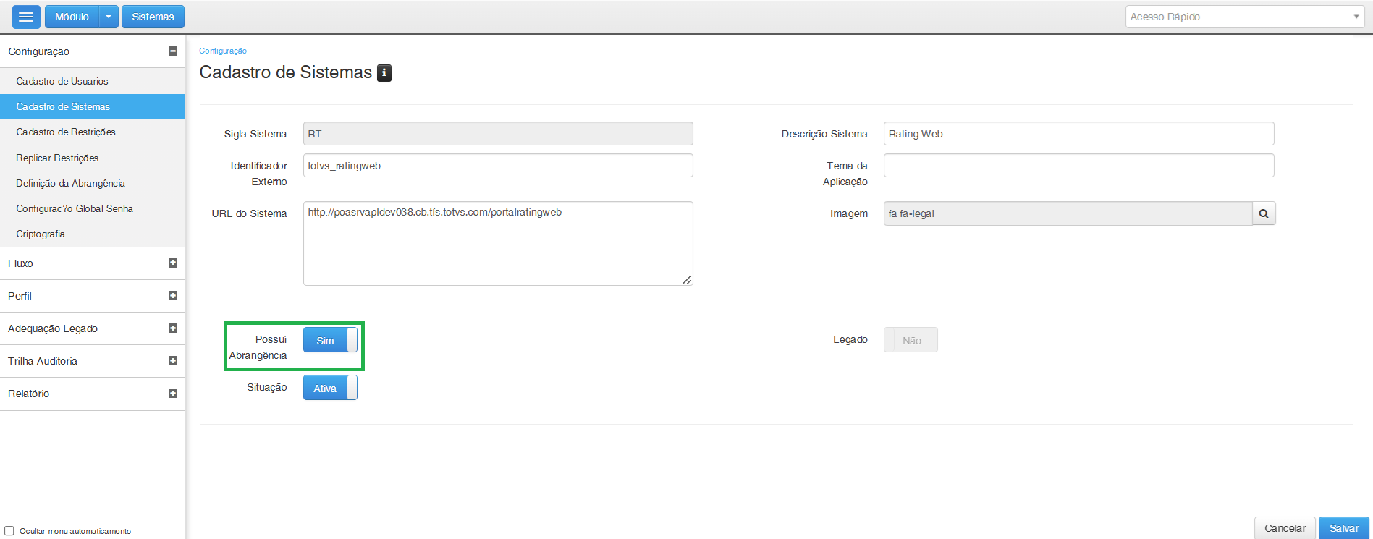This screenshot has width=1373, height=539.
Task: Open Replicar Restrições menu item
Action: 93,158
